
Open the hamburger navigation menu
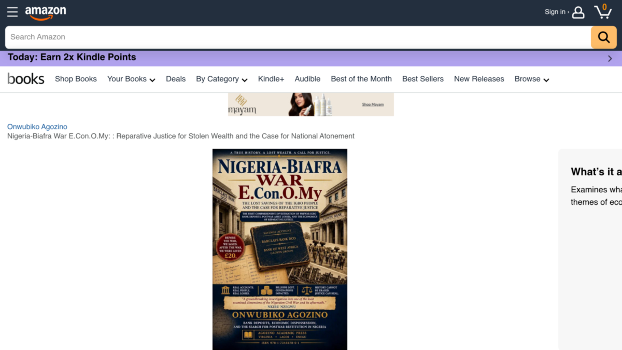(x=12, y=12)
